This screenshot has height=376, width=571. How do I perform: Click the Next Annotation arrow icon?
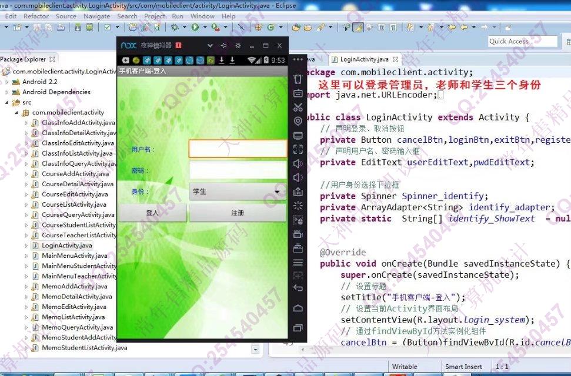coord(410,27)
